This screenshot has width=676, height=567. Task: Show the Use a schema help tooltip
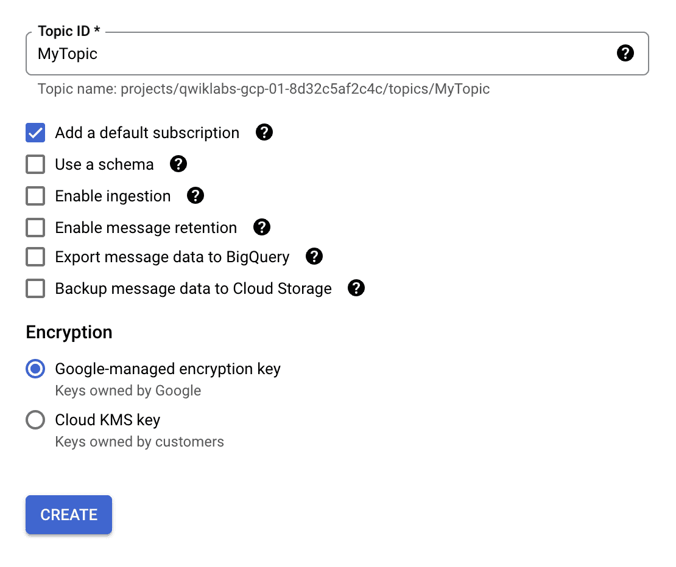coord(178,164)
